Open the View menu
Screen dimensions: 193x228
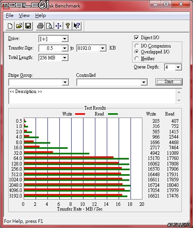(x=24, y=15)
